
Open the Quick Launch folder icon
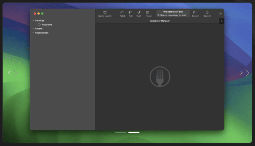pos(105,12)
